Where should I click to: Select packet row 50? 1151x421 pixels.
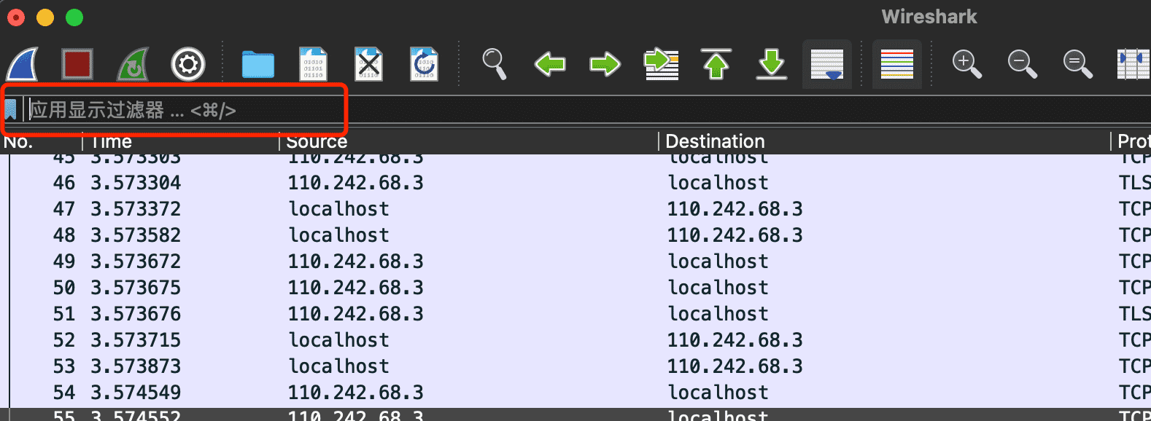click(x=575, y=288)
